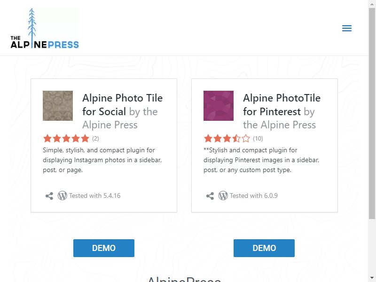This screenshot has height=282, width=376.
Task: Click share icon on Pinterest plugin card
Action: pyautogui.click(x=210, y=196)
